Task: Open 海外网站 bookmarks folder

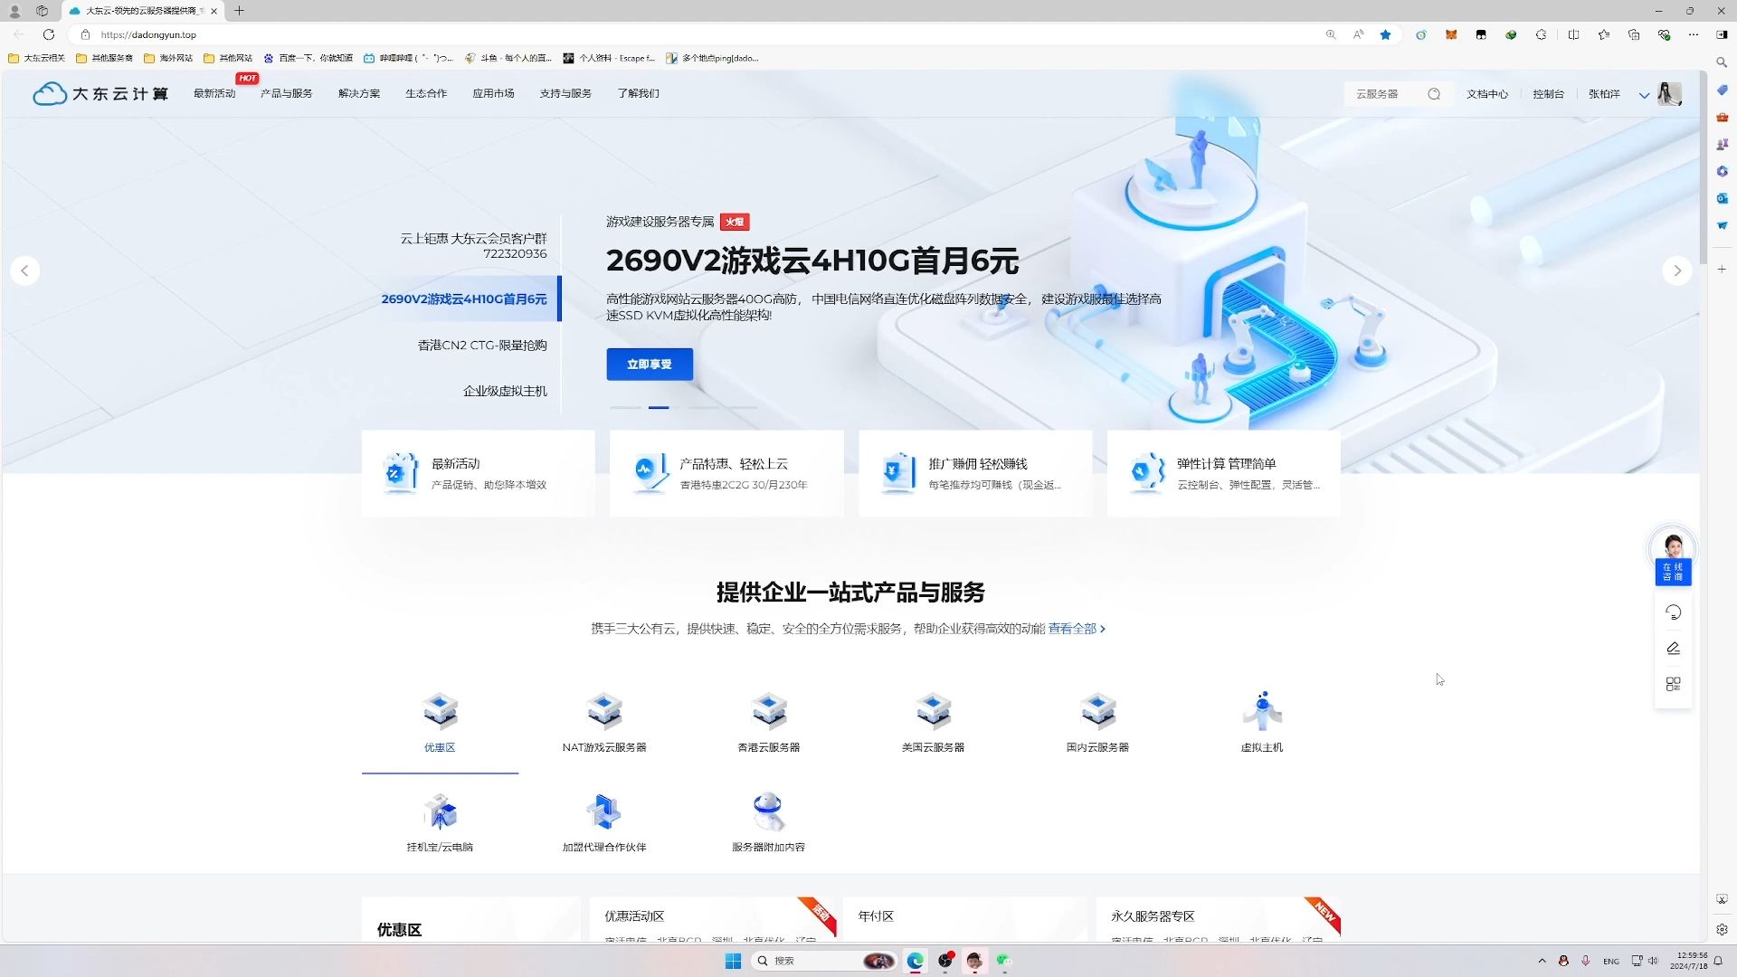Action: tap(168, 58)
